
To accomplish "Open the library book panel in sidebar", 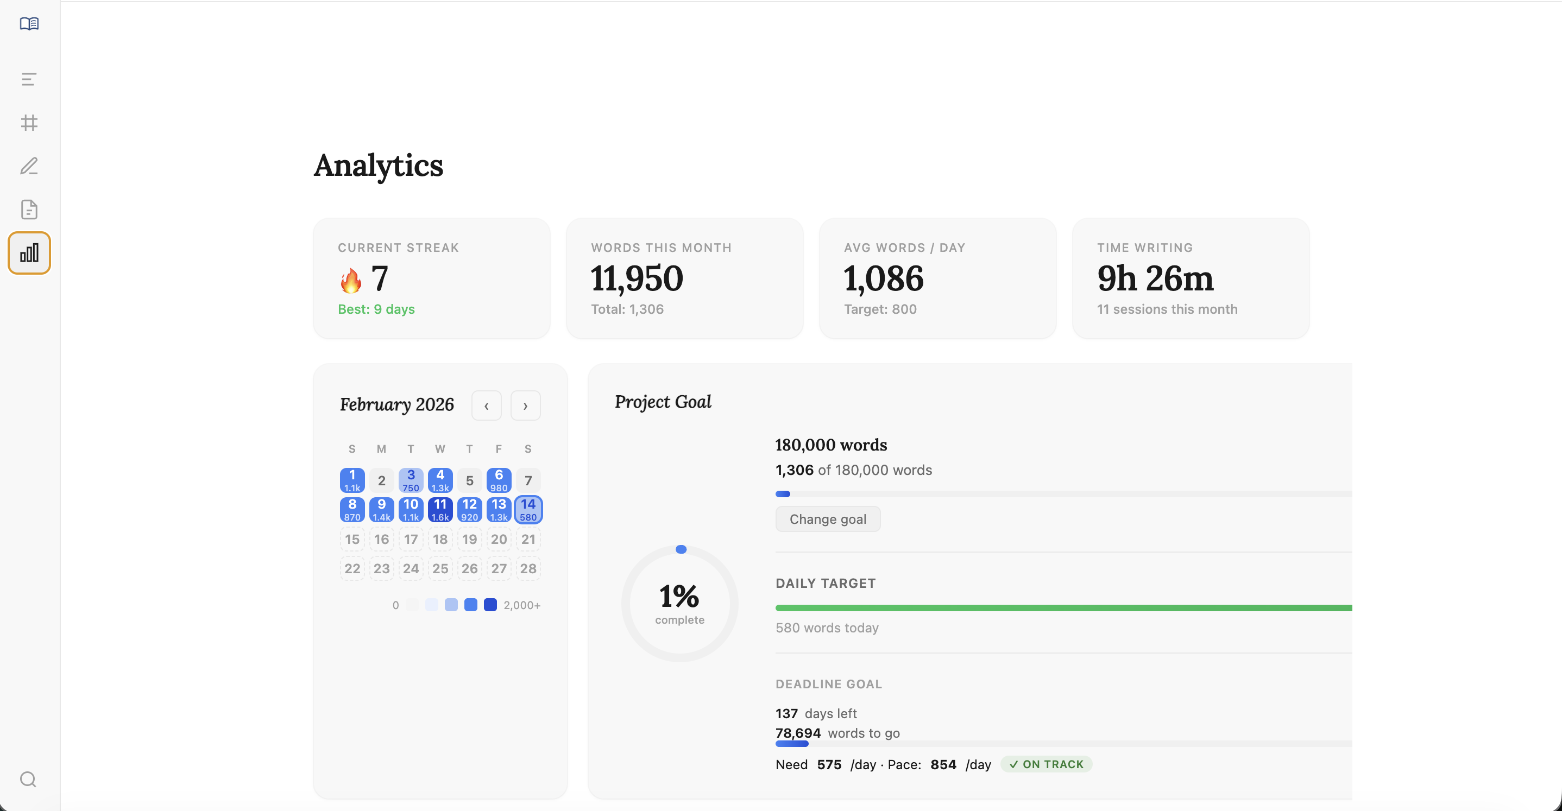I will pos(28,24).
